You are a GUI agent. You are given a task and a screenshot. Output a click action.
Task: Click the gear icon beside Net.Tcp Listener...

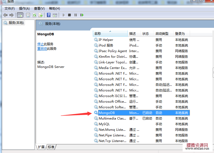(x=96, y=141)
